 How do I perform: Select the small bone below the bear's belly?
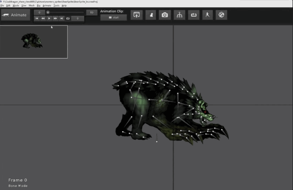coord(157,138)
